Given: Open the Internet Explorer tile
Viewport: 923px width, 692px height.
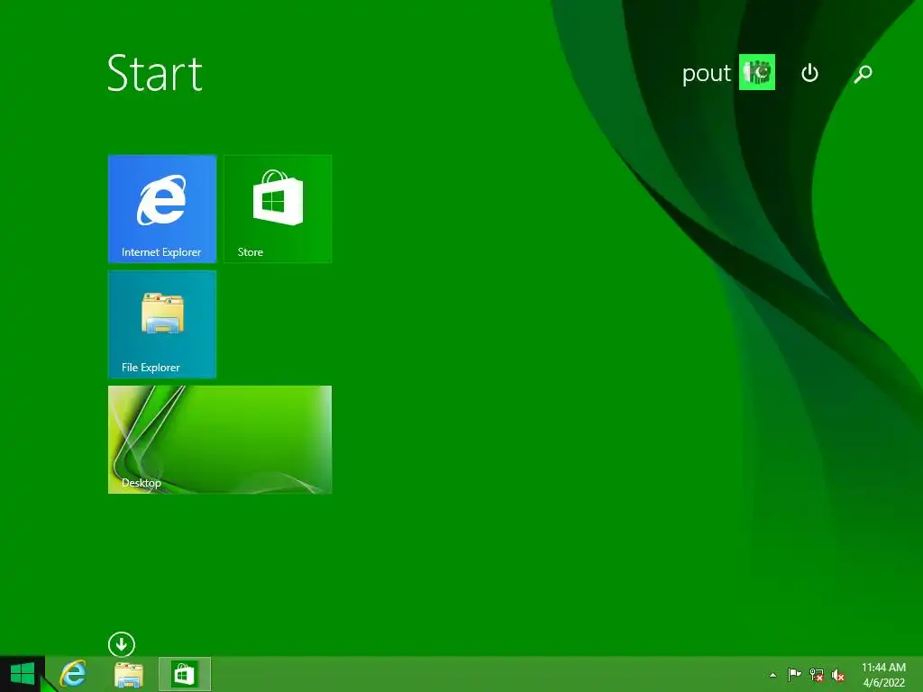Looking at the screenshot, I should pos(162,208).
